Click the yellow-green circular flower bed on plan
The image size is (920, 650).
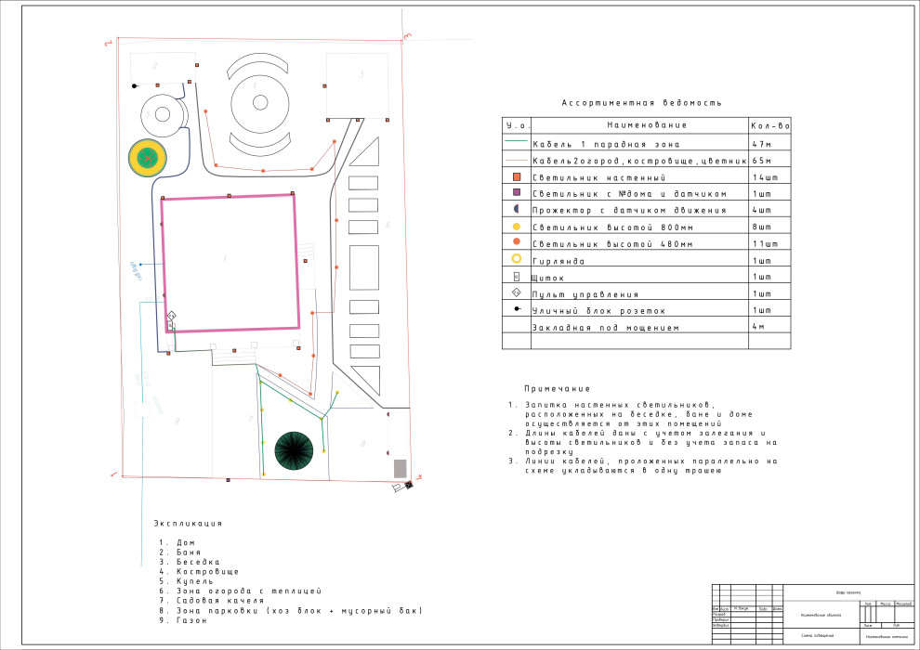[x=147, y=158]
